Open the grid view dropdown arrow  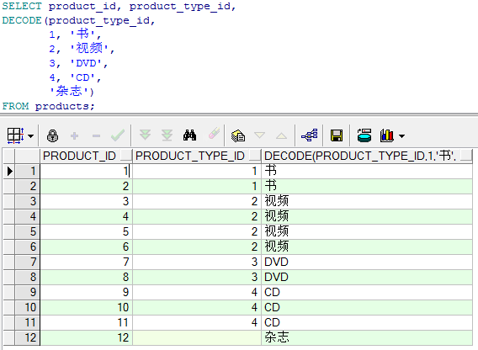[30, 136]
